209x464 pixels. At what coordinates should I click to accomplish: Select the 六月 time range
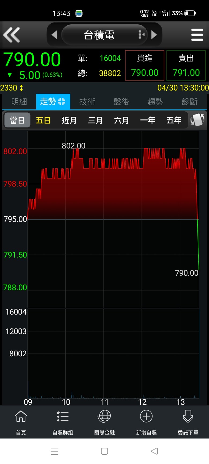point(121,120)
